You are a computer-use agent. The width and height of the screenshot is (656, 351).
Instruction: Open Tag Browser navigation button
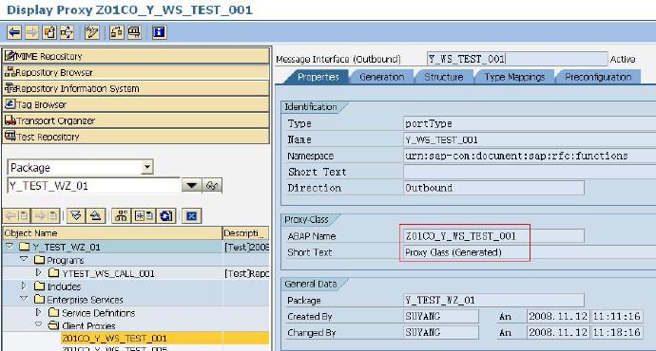tap(136, 104)
